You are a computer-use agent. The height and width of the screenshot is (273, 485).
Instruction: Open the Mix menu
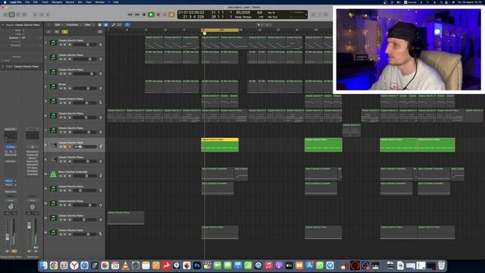[80, 2]
